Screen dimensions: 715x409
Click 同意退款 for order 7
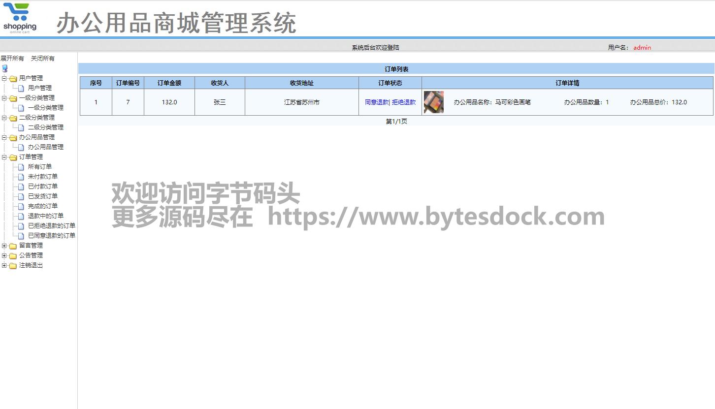[376, 102]
